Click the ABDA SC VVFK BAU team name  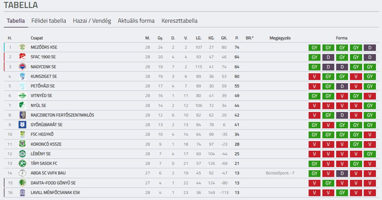48,173
